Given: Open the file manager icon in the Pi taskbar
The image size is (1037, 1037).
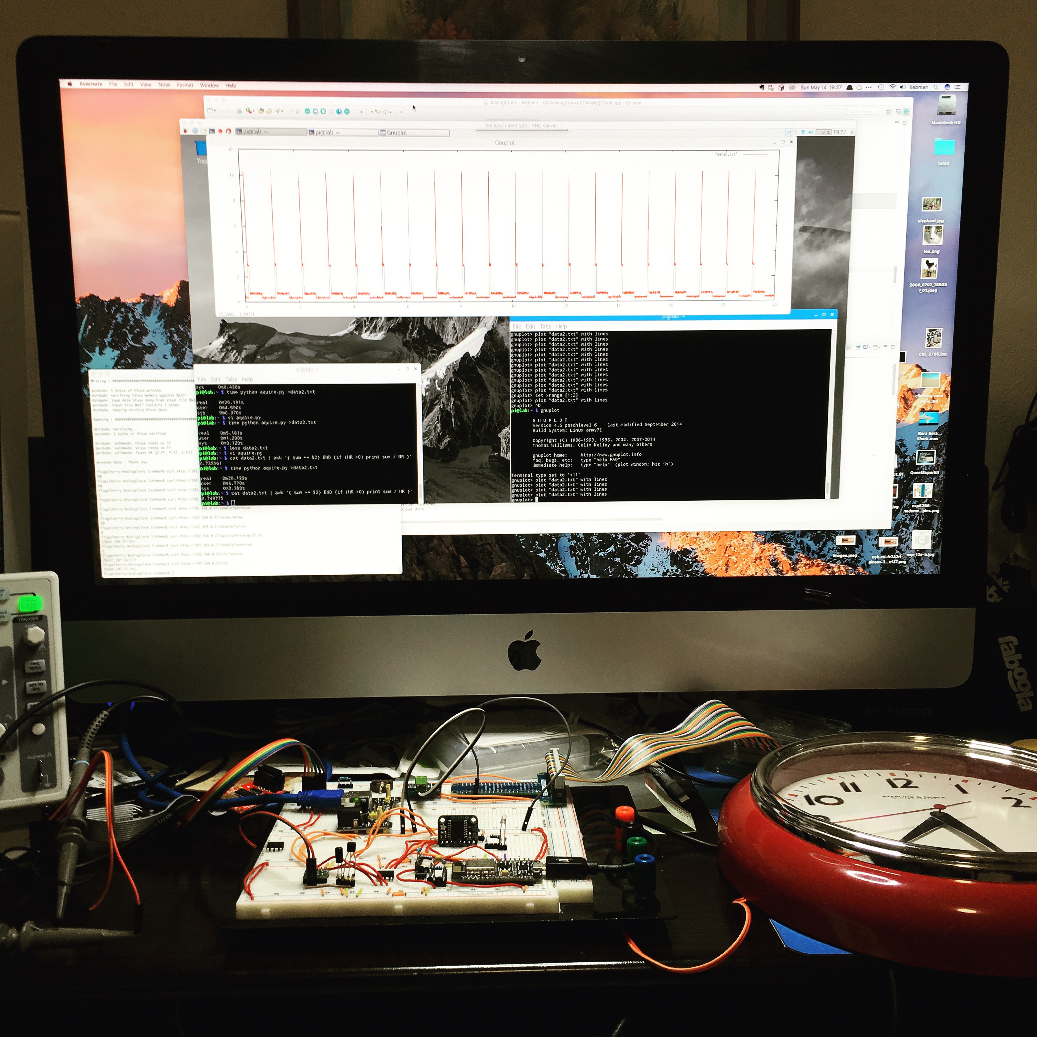Looking at the screenshot, I should click(x=204, y=131).
